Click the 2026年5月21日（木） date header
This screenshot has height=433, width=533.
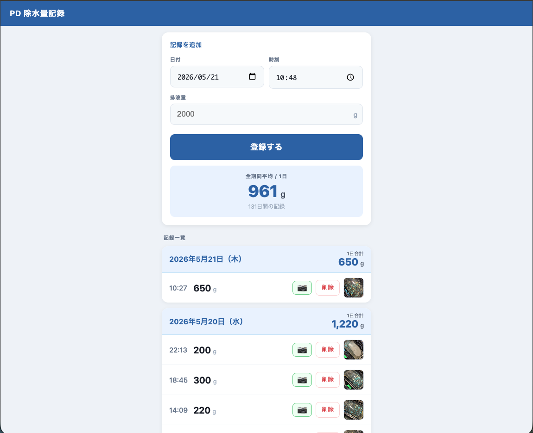[x=206, y=259]
